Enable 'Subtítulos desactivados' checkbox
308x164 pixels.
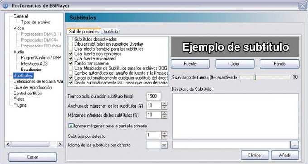tap(71, 39)
